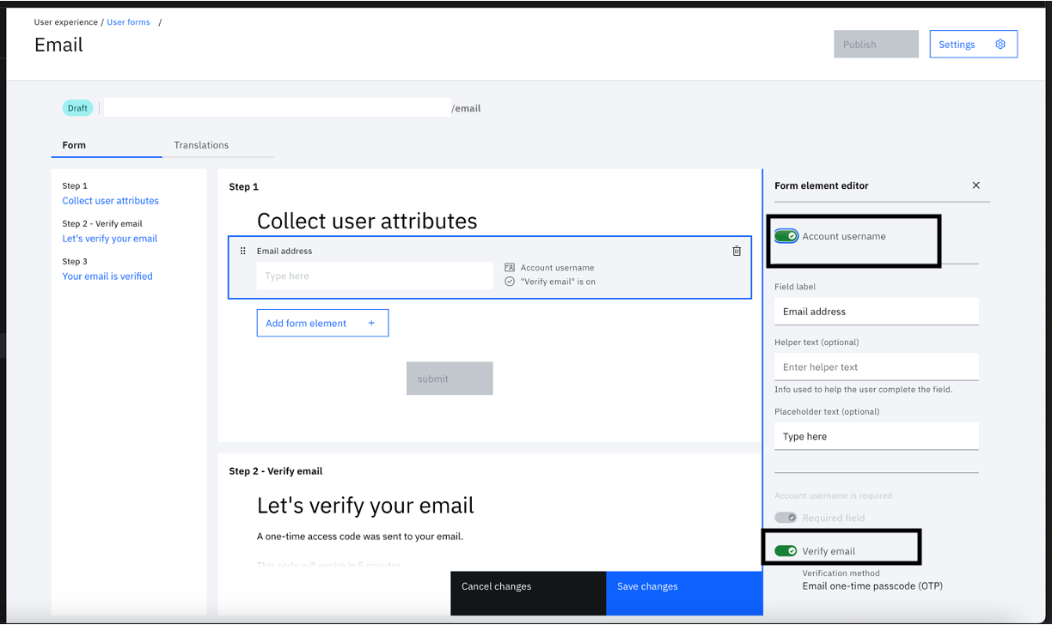
Task: Click the Account username badge icon in form
Action: point(510,268)
